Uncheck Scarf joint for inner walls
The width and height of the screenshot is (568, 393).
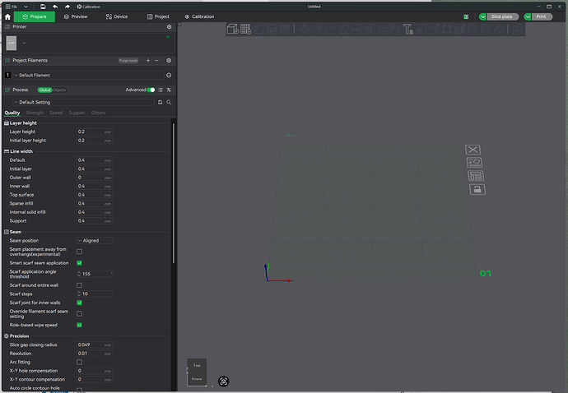click(x=79, y=303)
